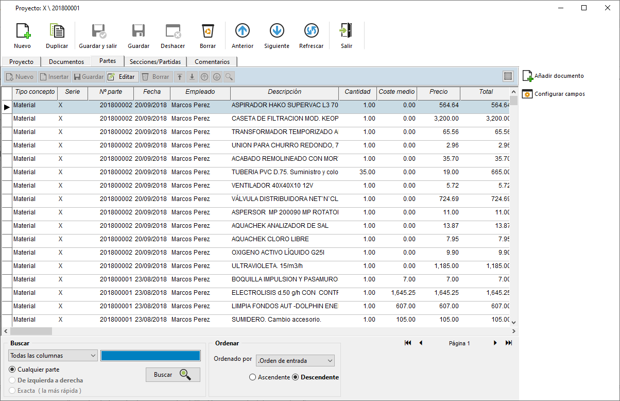Click Editar in the grid toolbar
620x401 pixels.
122,77
